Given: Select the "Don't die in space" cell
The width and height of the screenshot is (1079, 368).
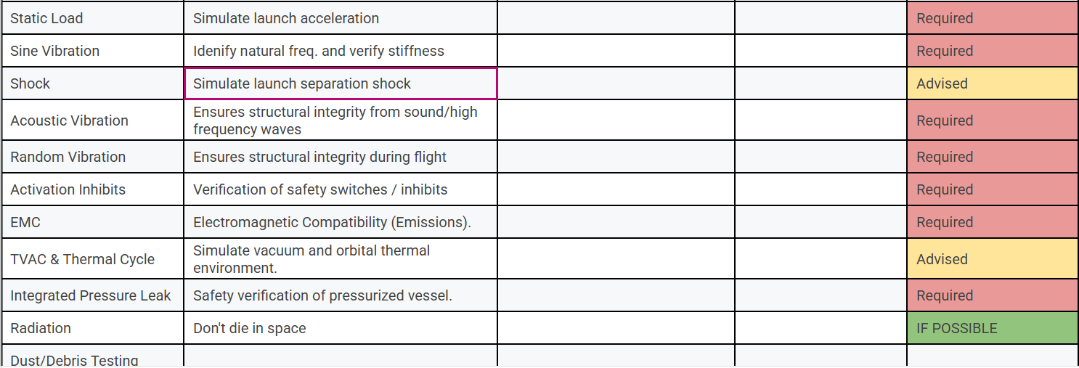Looking at the screenshot, I should (x=340, y=328).
